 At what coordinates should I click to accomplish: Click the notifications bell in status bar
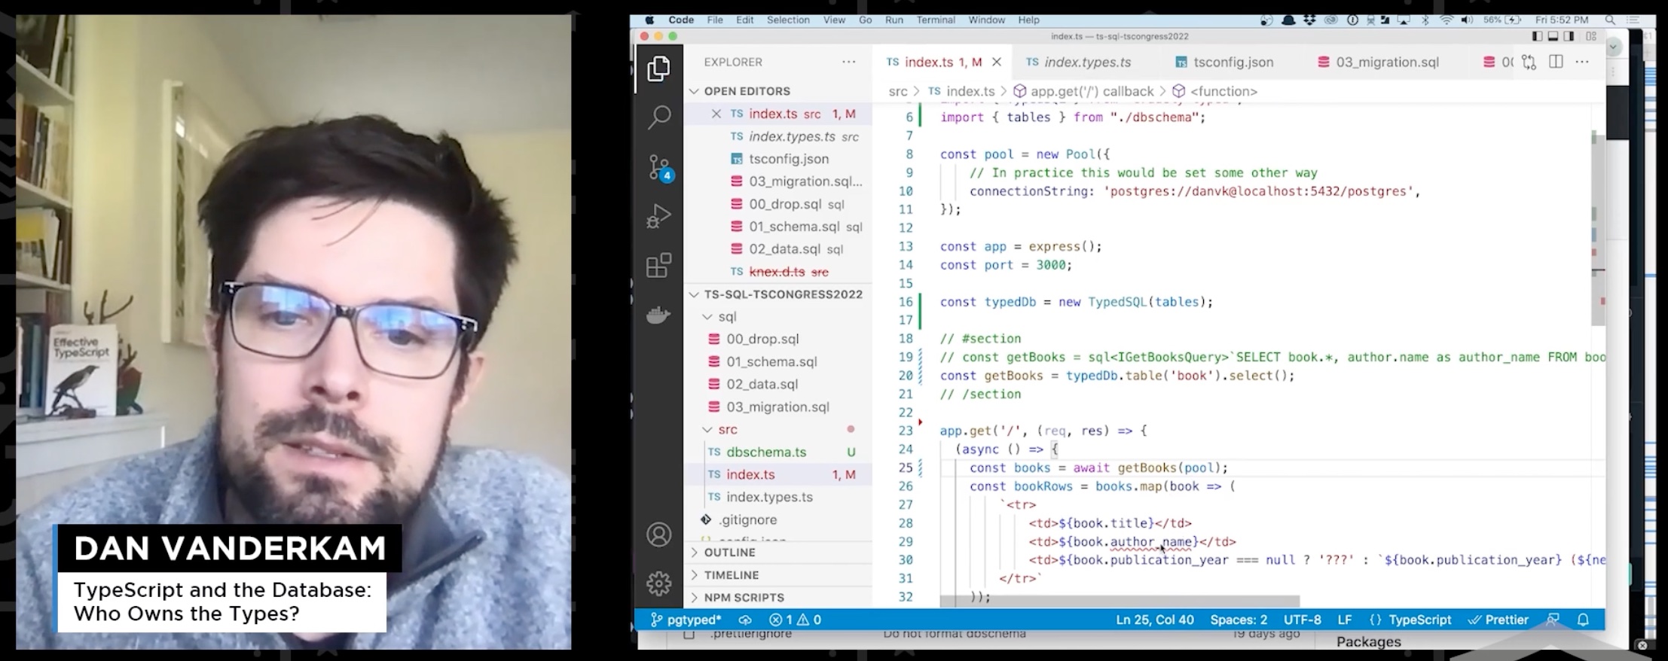click(x=1583, y=620)
